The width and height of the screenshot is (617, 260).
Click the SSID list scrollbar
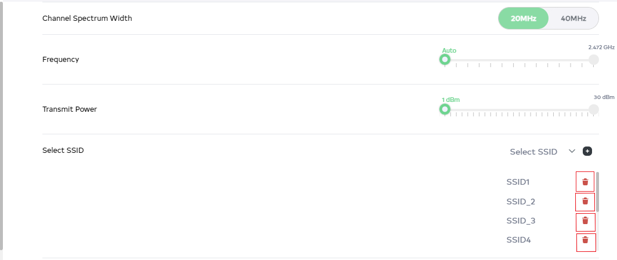coord(597,192)
